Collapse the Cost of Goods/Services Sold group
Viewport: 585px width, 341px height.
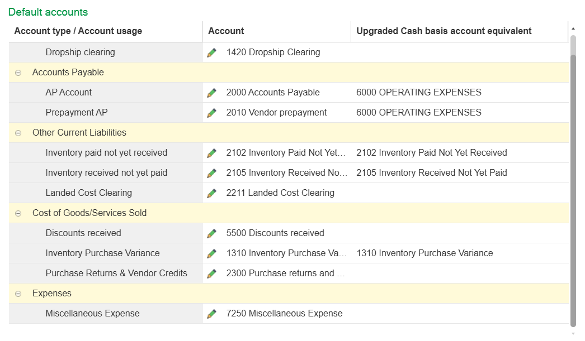point(18,213)
